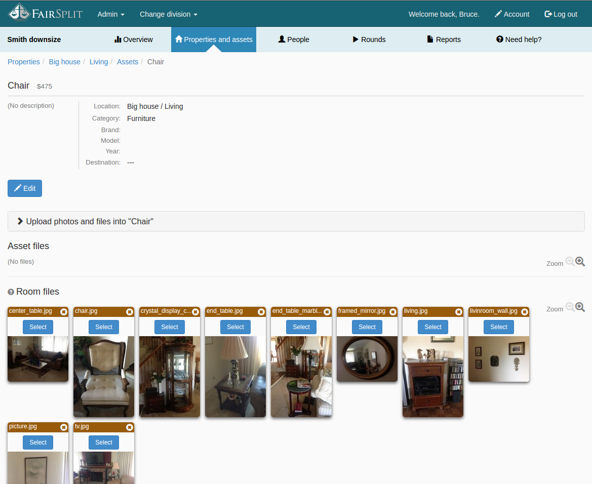Image resolution: width=592 pixels, height=484 pixels.
Task: Open the crystal display cabinet thumbnail
Action: pyautogui.click(x=170, y=376)
